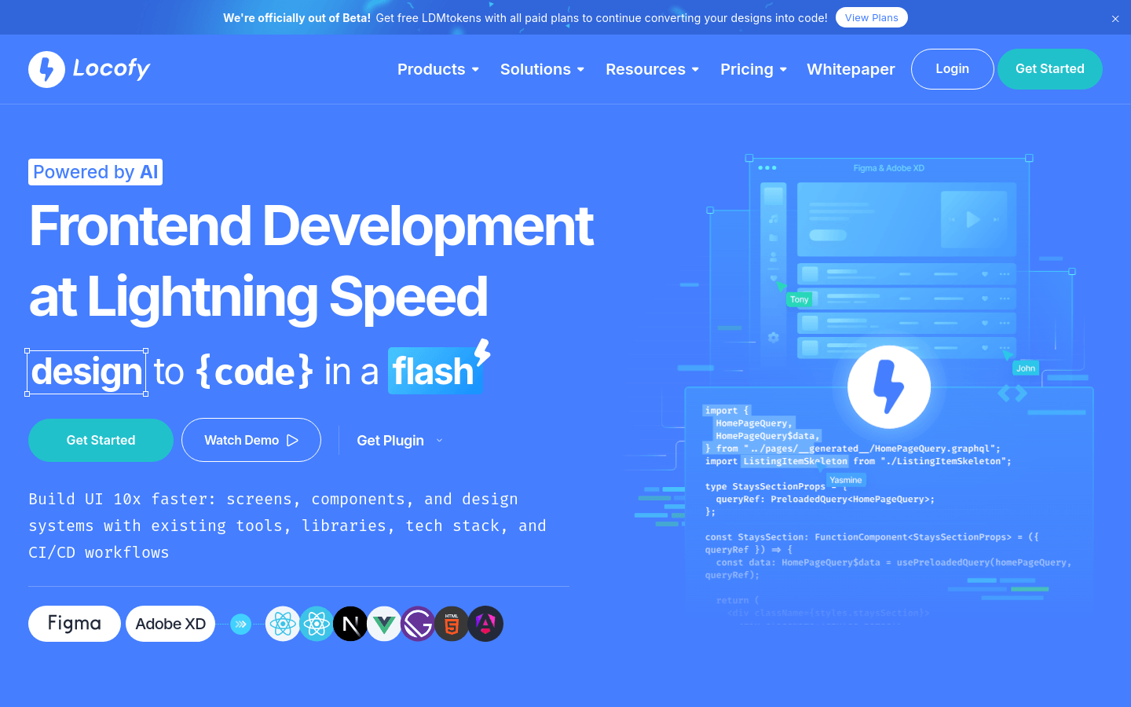Expand the Resources dropdown arrow
This screenshot has height=707, width=1131.
point(695,70)
